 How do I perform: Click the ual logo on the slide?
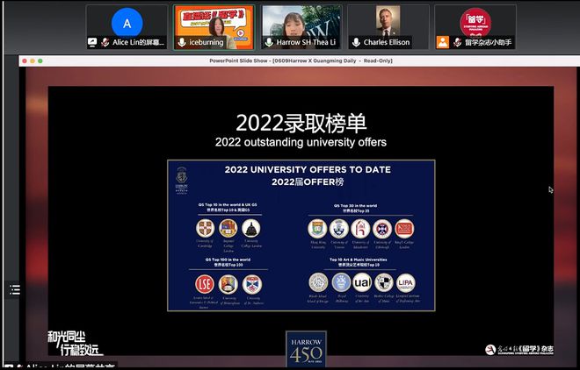point(362,282)
